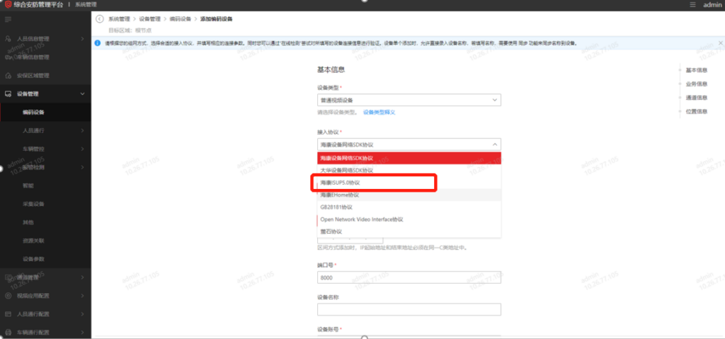Image resolution: width=725 pixels, height=339 pixels.
Task: Expand the 报警检测 submenu chevron
Action: (83, 167)
